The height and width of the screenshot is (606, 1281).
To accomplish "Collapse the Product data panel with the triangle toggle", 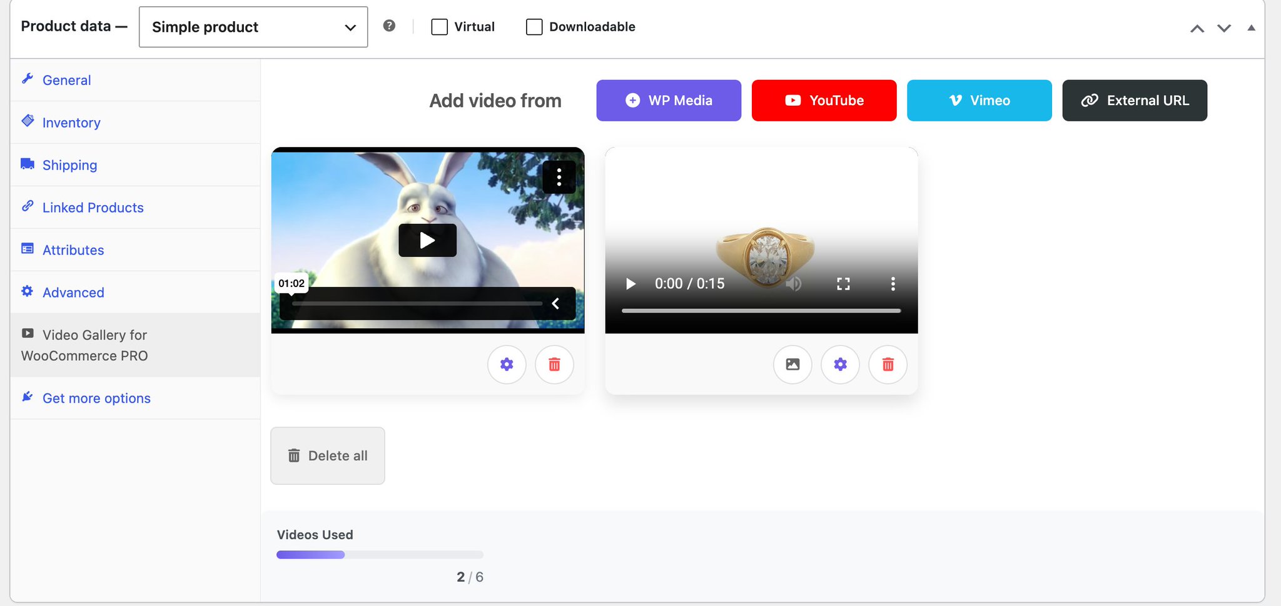I will click(1251, 28).
